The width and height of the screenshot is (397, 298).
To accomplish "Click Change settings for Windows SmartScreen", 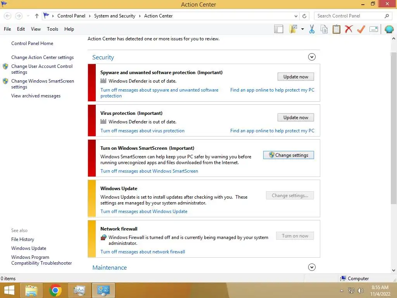I will point(288,155).
